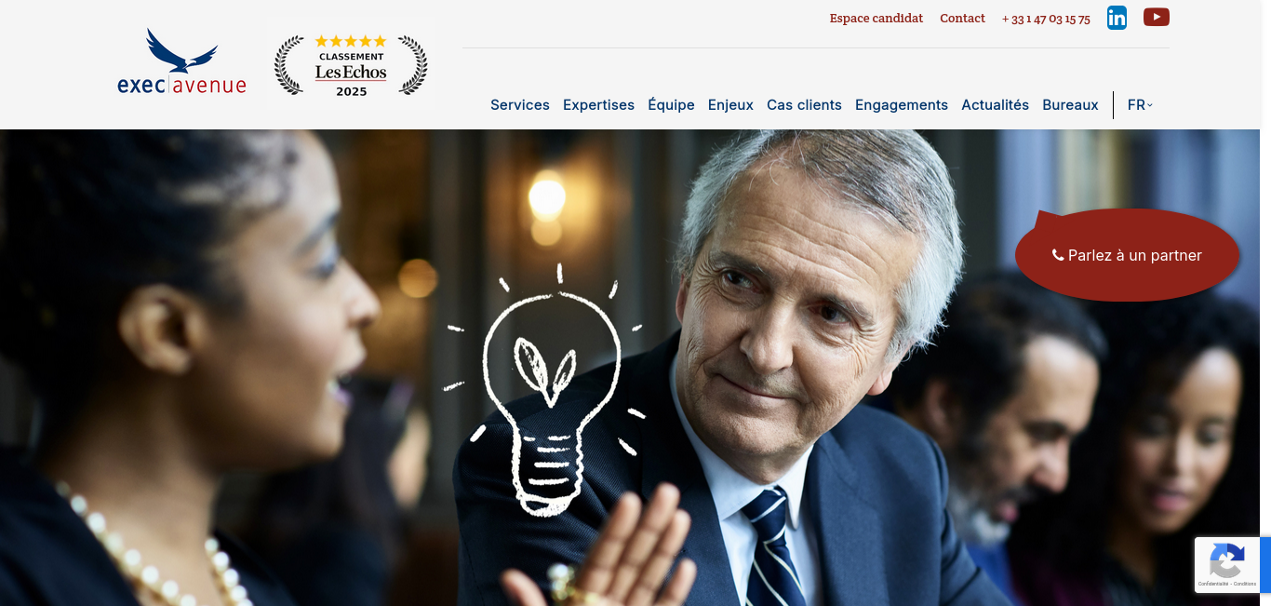Image resolution: width=1271 pixels, height=606 pixels.
Task: Click the reCAPTCHA badge icon
Action: tap(1226, 561)
